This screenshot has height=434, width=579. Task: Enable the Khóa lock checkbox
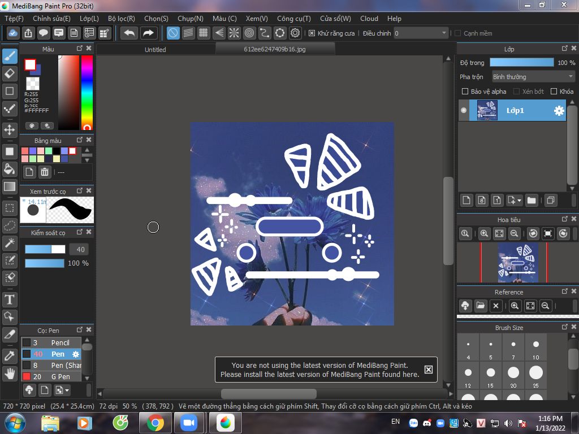554,91
